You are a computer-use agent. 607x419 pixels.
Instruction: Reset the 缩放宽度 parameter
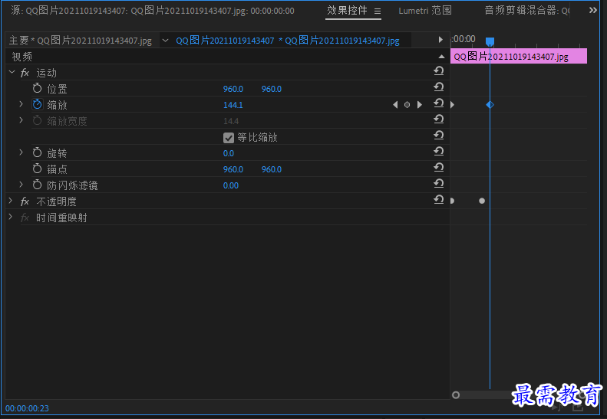[x=439, y=119]
